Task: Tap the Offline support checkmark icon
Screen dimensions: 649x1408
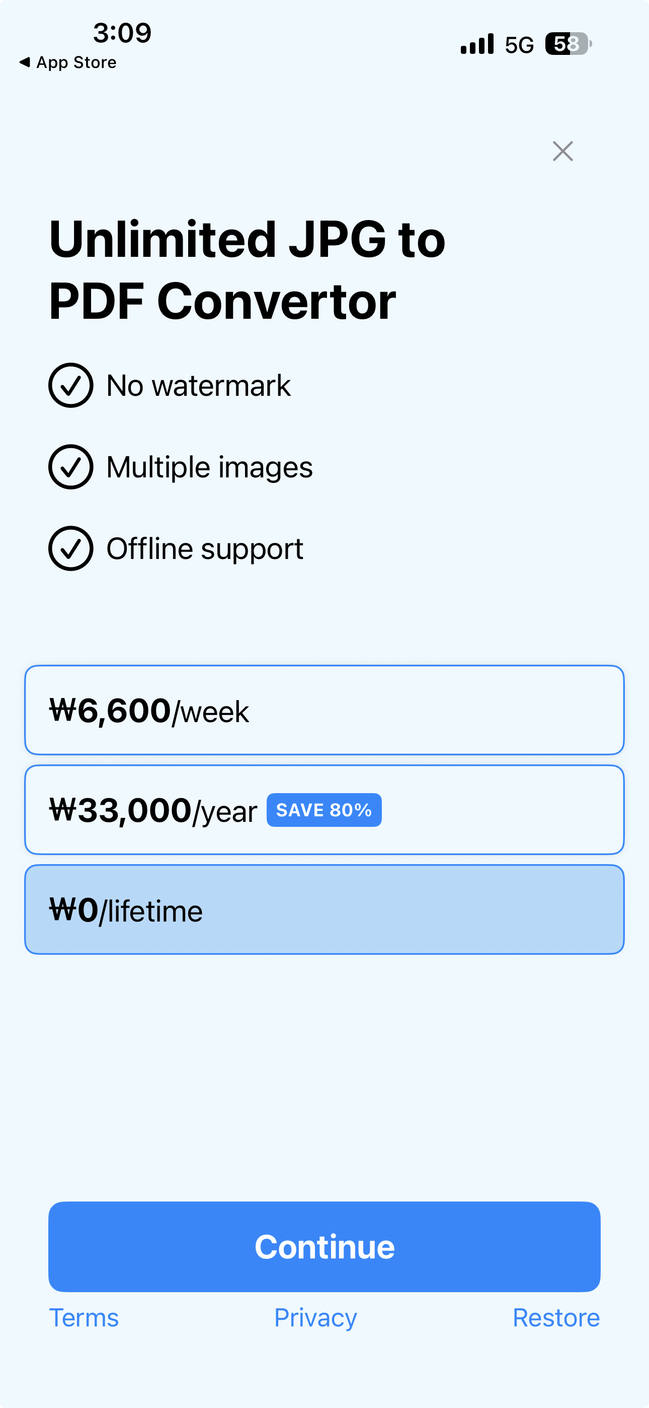Action: 71,548
